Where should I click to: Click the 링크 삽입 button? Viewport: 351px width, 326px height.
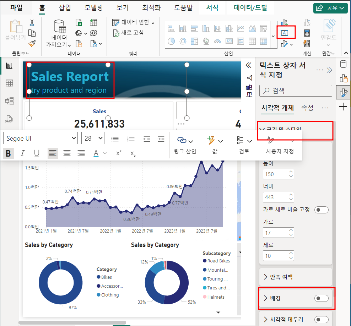185,145
